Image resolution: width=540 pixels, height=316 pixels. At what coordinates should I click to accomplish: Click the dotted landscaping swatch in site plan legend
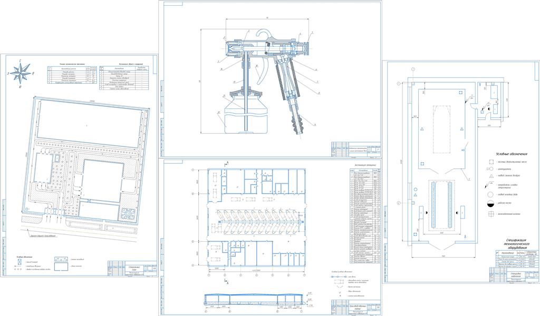[61, 259]
